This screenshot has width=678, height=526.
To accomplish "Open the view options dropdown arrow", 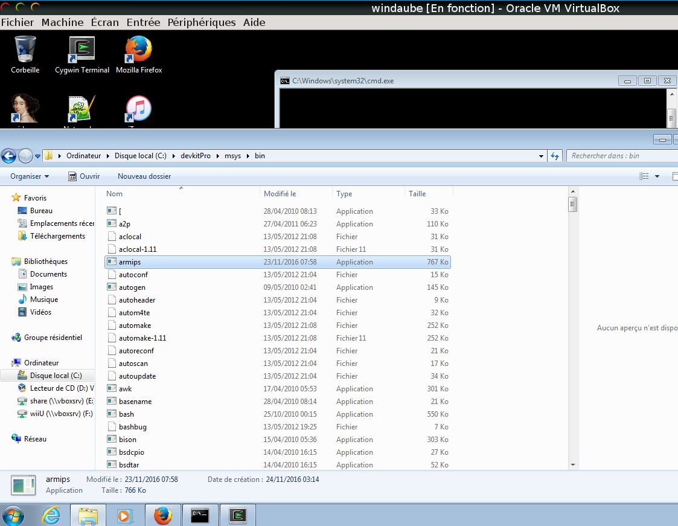I will point(657,176).
